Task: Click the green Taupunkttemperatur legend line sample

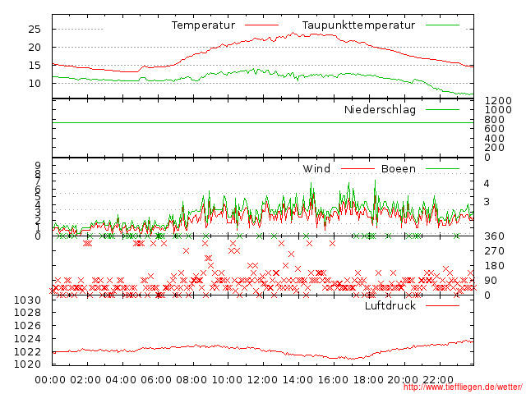Action: [442, 25]
